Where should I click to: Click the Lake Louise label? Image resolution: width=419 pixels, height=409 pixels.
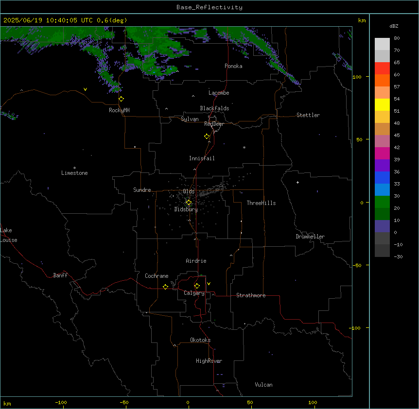click(9, 235)
